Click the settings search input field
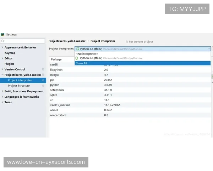The image size is (213, 171). pyautogui.click(x=24, y=41)
